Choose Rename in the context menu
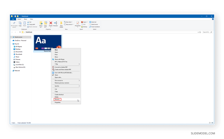224x139 pixels. tap(66, 99)
